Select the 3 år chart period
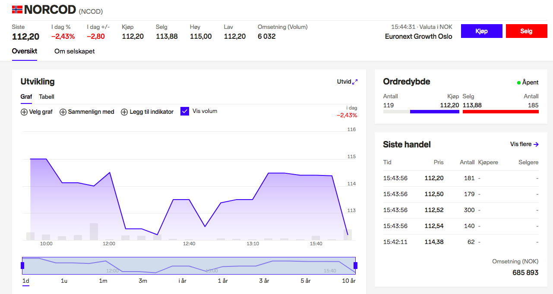 (264, 281)
